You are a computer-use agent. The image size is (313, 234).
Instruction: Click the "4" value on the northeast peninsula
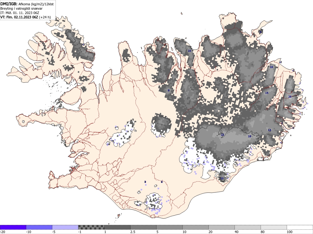click(260, 32)
